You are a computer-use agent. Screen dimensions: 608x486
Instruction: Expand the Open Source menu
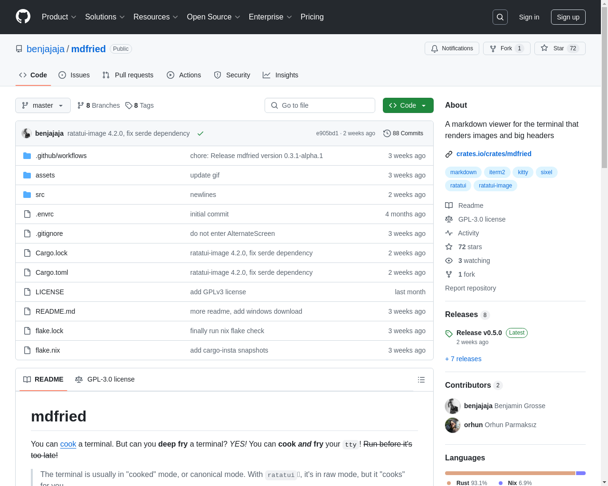214,17
